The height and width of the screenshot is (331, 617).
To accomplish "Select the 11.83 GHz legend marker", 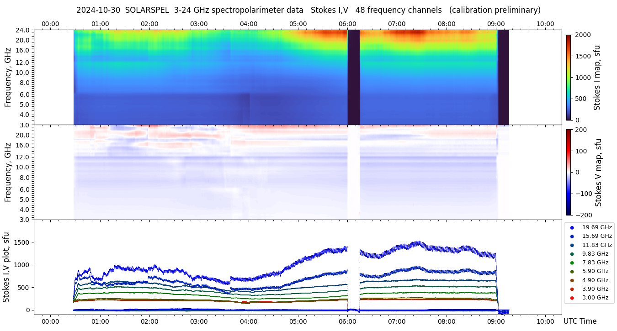I will (572, 245).
